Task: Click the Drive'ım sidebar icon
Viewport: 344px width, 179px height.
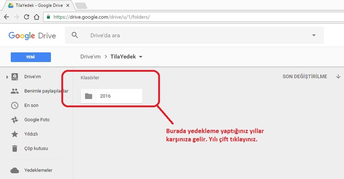Action: click(x=15, y=77)
